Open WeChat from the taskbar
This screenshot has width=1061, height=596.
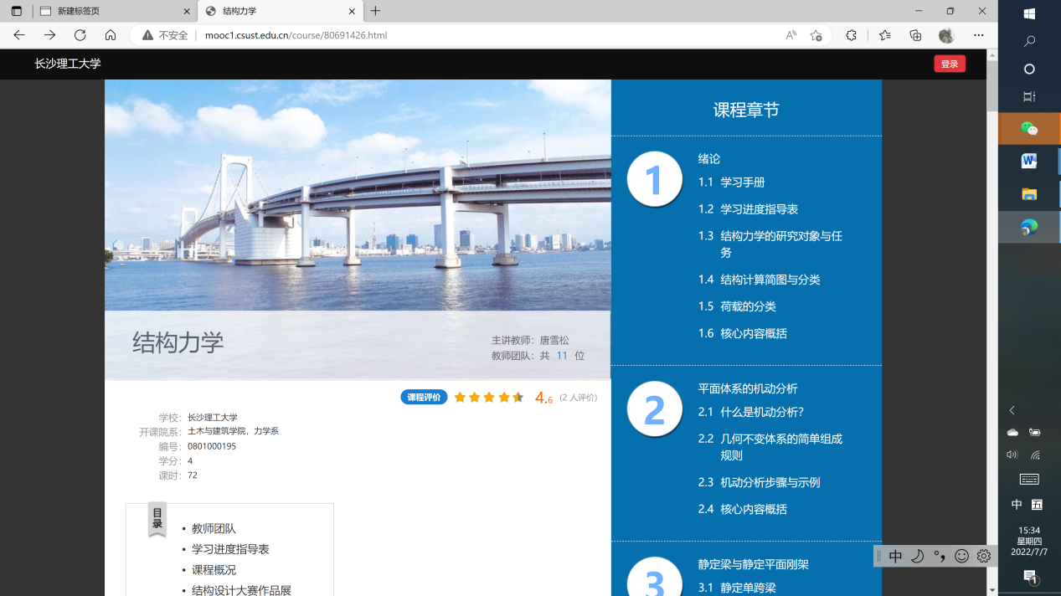(1029, 128)
